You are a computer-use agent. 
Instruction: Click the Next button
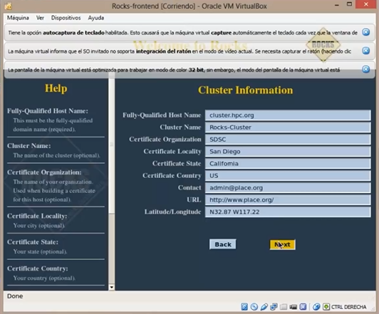point(282,244)
